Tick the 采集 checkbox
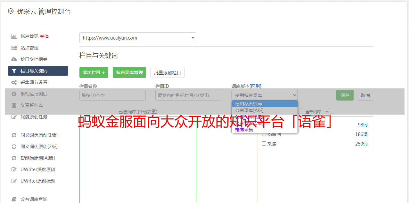The height and width of the screenshot is (203, 409). (x=264, y=144)
